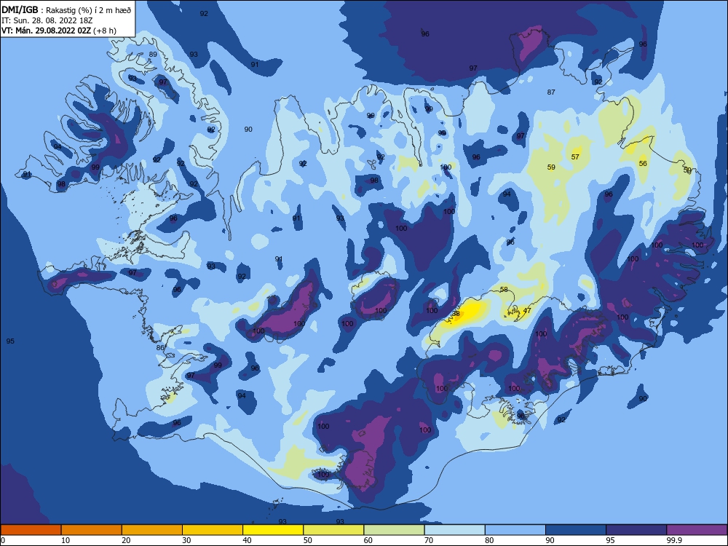The image size is (728, 546).
Task: Pick the amber 20–30 legend swatch
Action: coord(152,530)
